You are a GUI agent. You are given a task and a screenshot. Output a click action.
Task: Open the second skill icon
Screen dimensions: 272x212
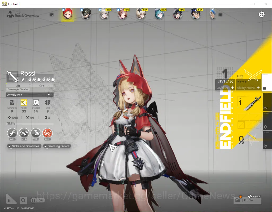[x=24, y=133]
